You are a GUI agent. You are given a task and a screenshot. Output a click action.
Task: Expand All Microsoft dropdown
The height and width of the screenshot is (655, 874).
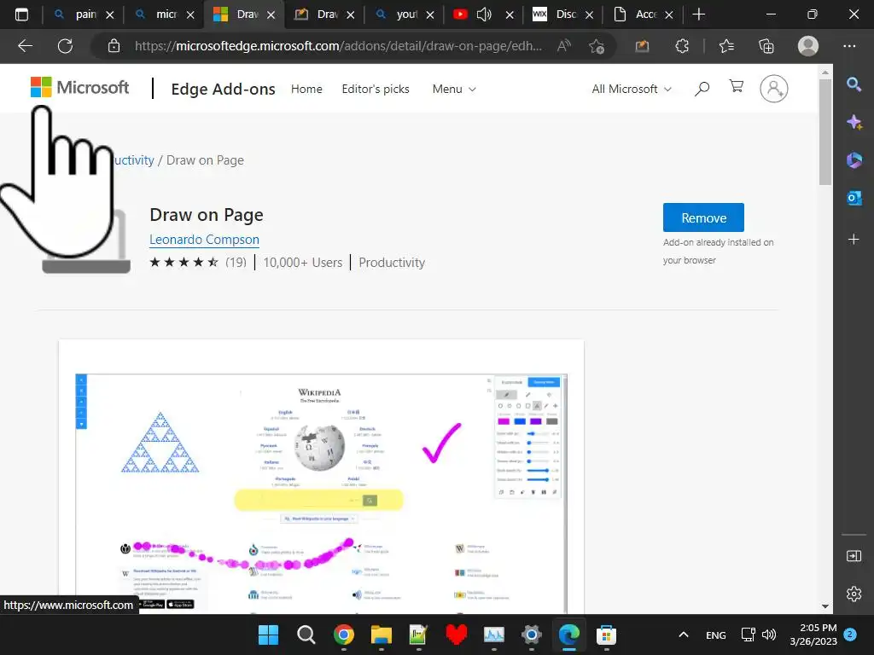coord(632,89)
